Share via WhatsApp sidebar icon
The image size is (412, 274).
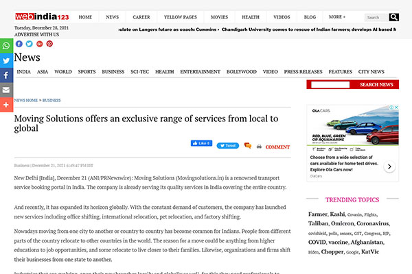6,46
